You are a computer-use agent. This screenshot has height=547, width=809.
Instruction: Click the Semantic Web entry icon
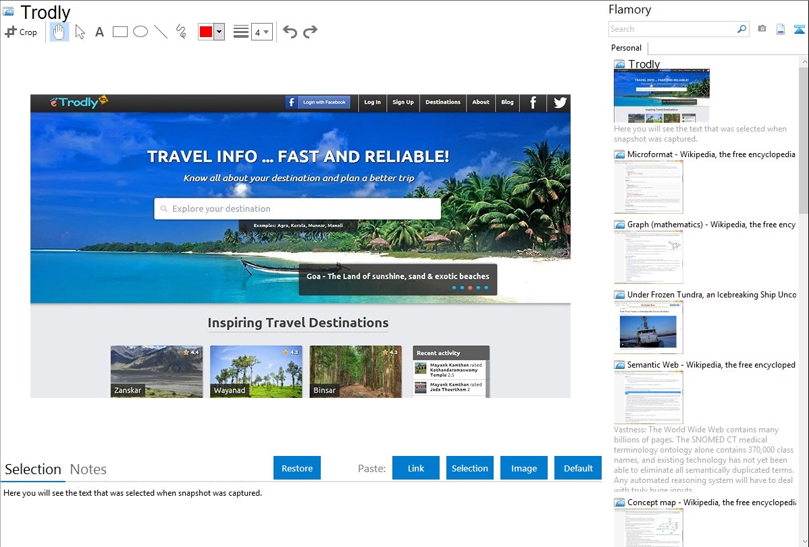click(619, 364)
